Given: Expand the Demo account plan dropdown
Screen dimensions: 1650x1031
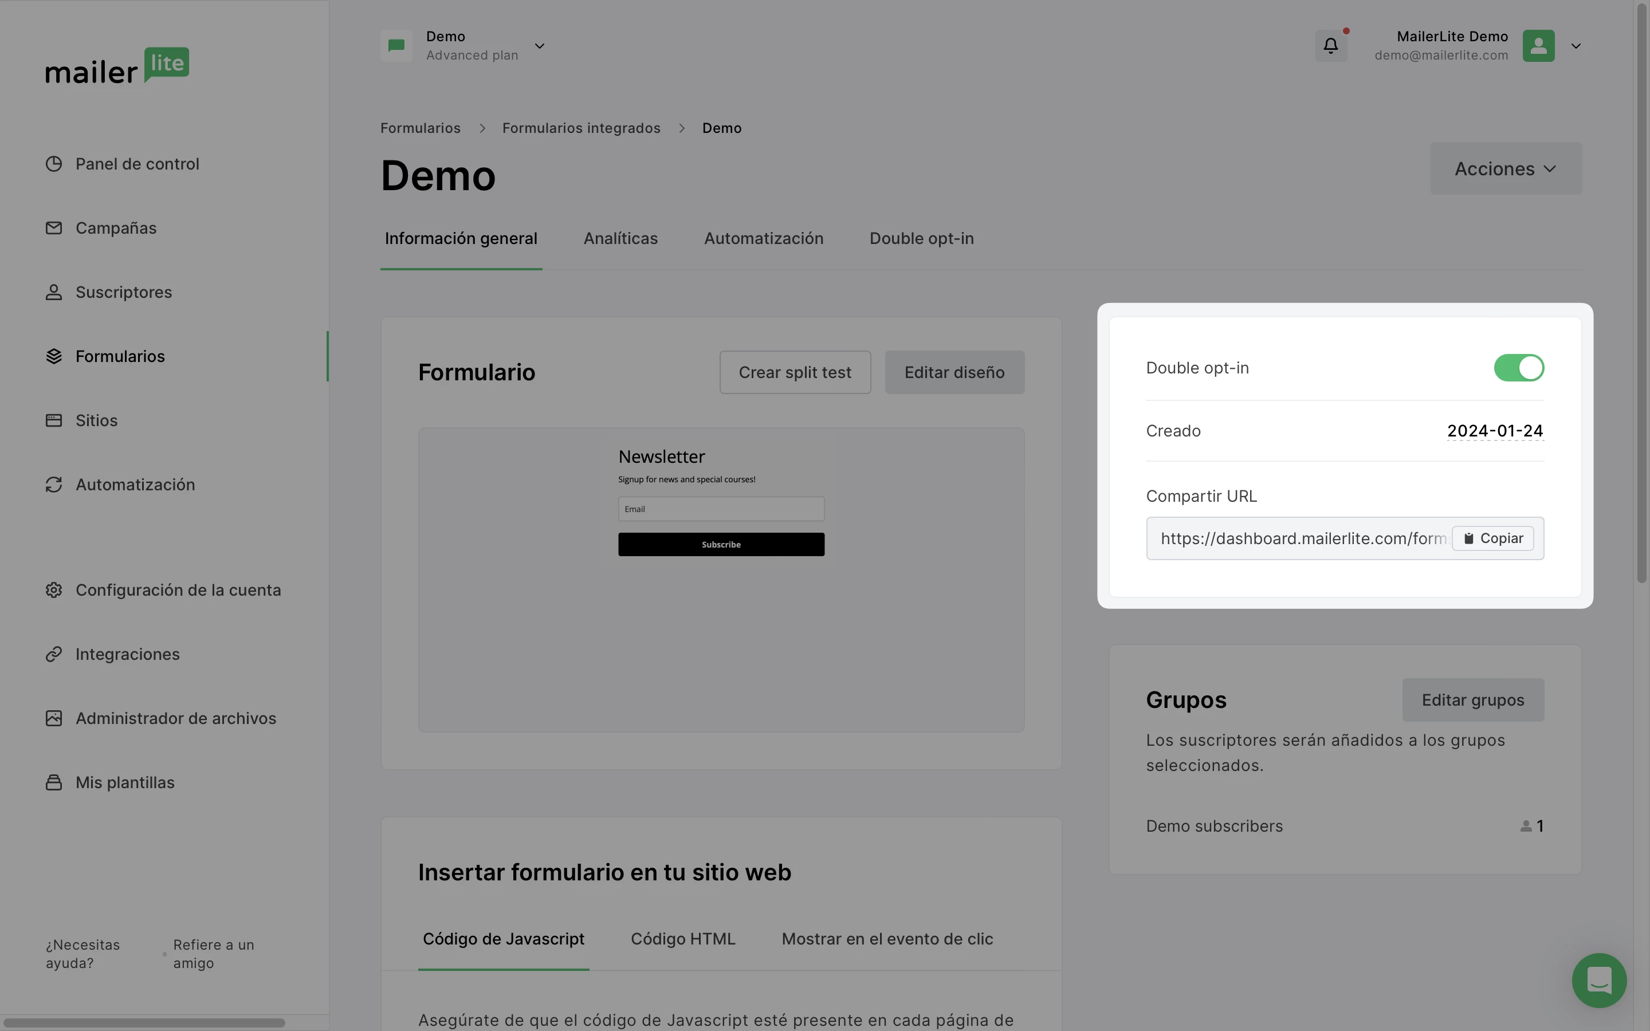Looking at the screenshot, I should click(539, 46).
